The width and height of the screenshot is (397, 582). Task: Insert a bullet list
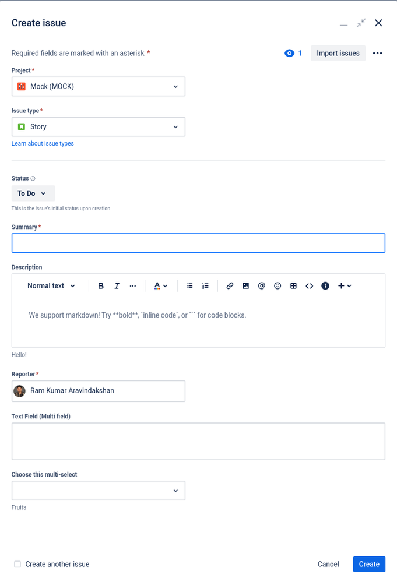point(189,286)
